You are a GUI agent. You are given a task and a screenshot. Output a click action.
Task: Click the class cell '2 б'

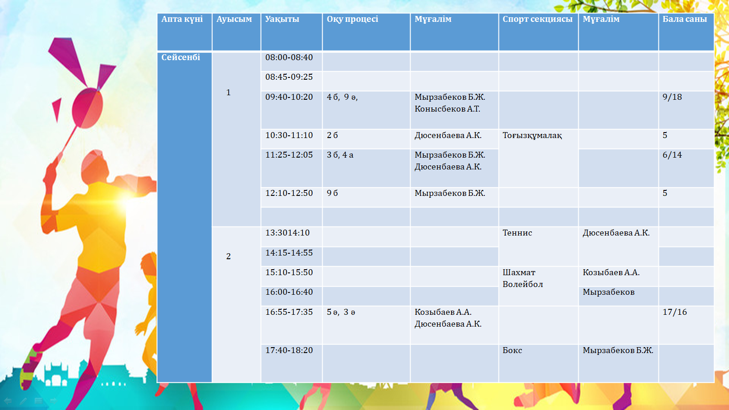click(366, 139)
